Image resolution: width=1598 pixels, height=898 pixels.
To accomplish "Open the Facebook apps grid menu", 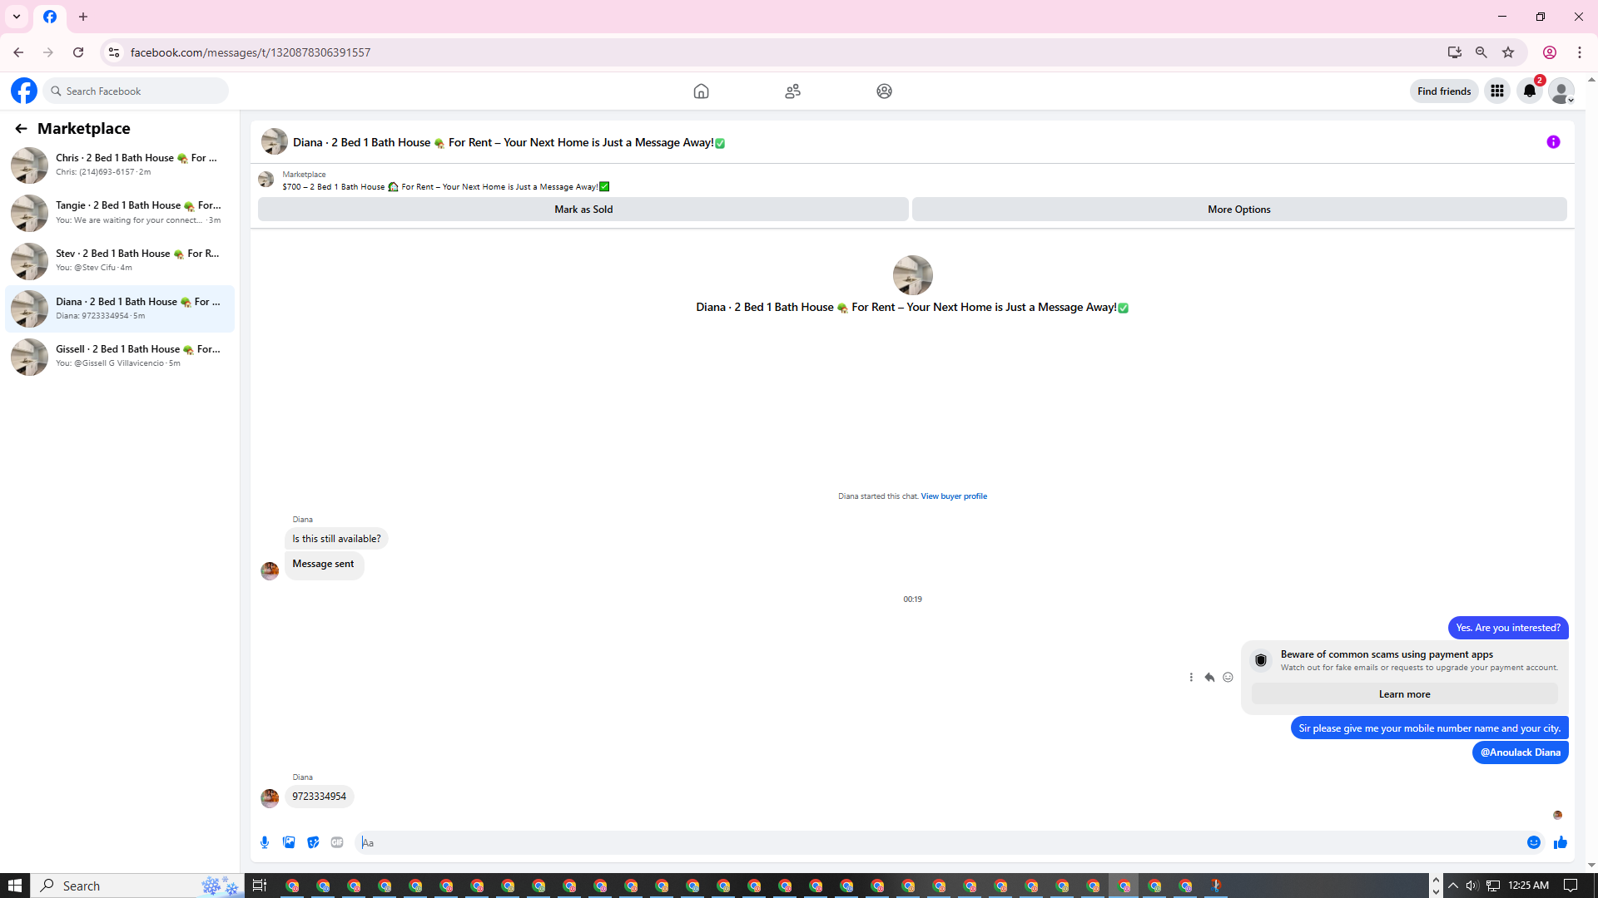I will tap(1497, 91).
